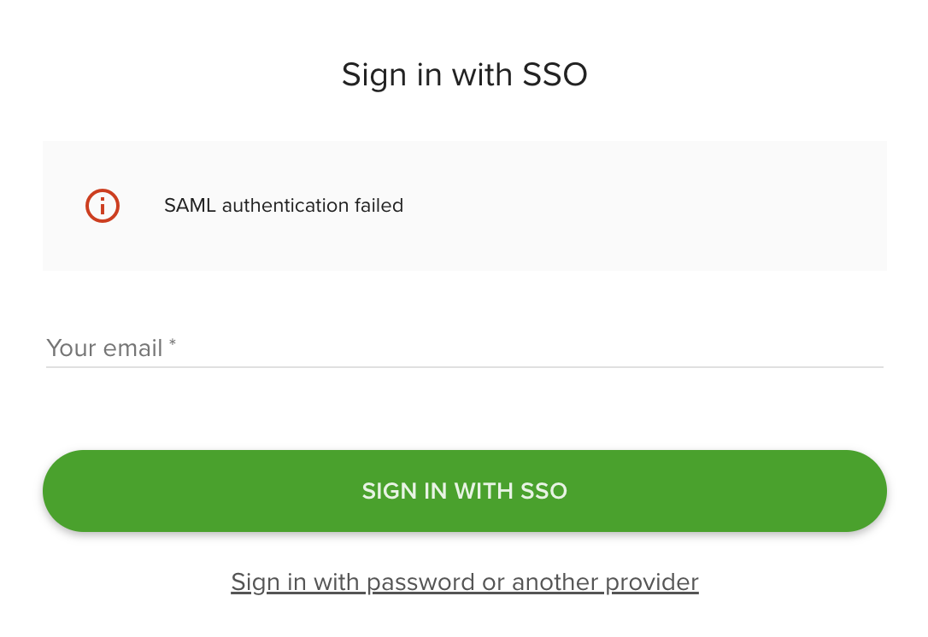Image resolution: width=928 pixels, height=637 pixels.
Task: Click the "SAML authentication failed" message text
Action: pyautogui.click(x=283, y=206)
